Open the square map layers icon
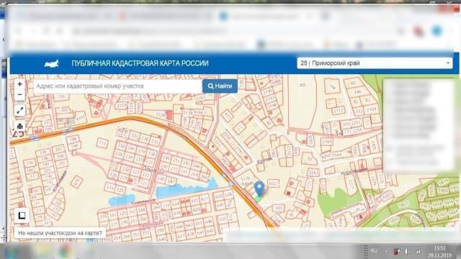The image size is (461, 259). tap(22, 216)
